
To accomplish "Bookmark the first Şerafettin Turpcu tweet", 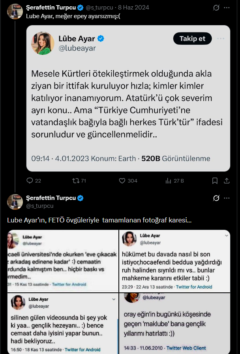I will [x=215, y=181].
